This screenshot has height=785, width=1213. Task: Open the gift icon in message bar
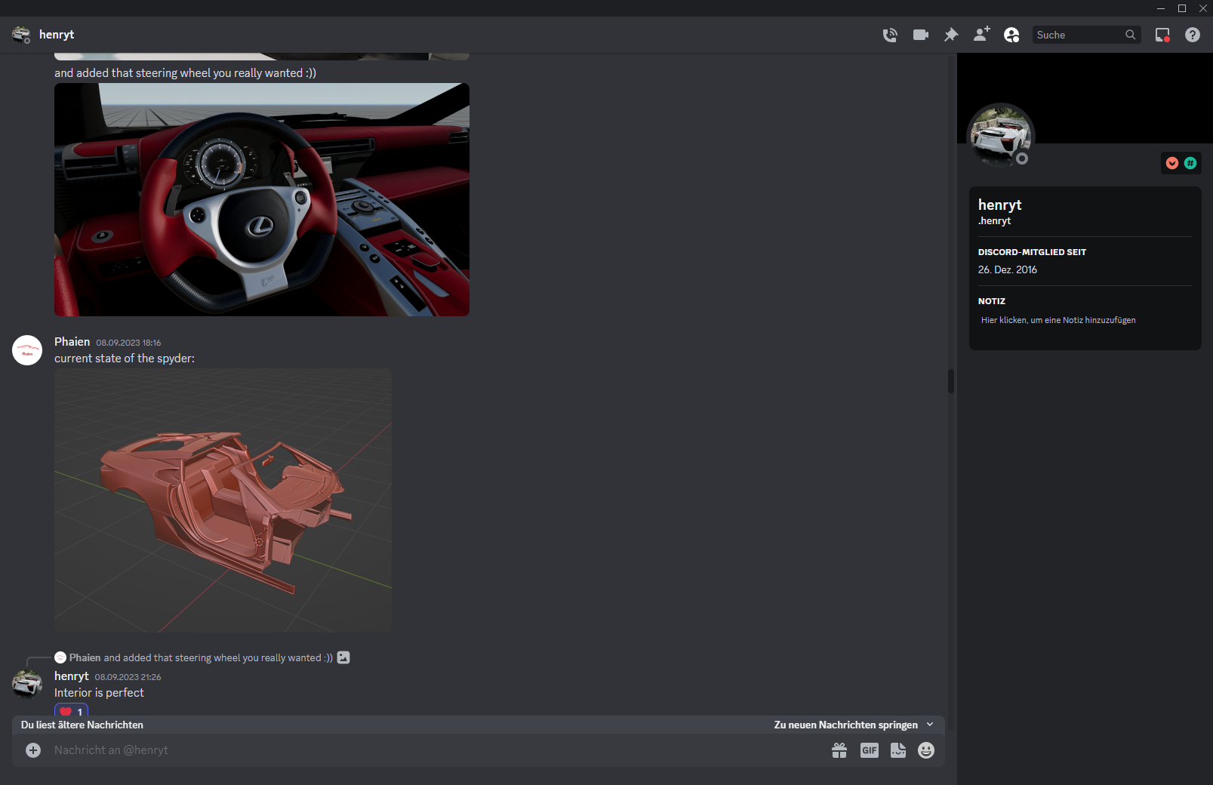pyautogui.click(x=839, y=750)
